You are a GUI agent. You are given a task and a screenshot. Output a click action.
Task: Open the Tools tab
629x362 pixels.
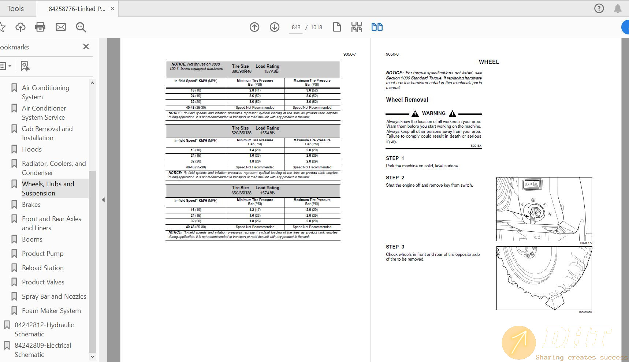tap(15, 8)
